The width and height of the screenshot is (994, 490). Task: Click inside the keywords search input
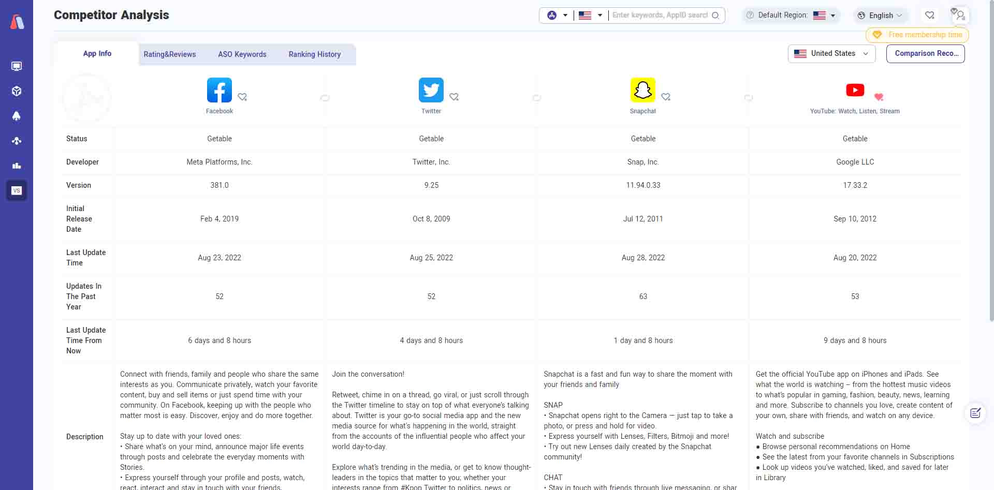click(657, 15)
